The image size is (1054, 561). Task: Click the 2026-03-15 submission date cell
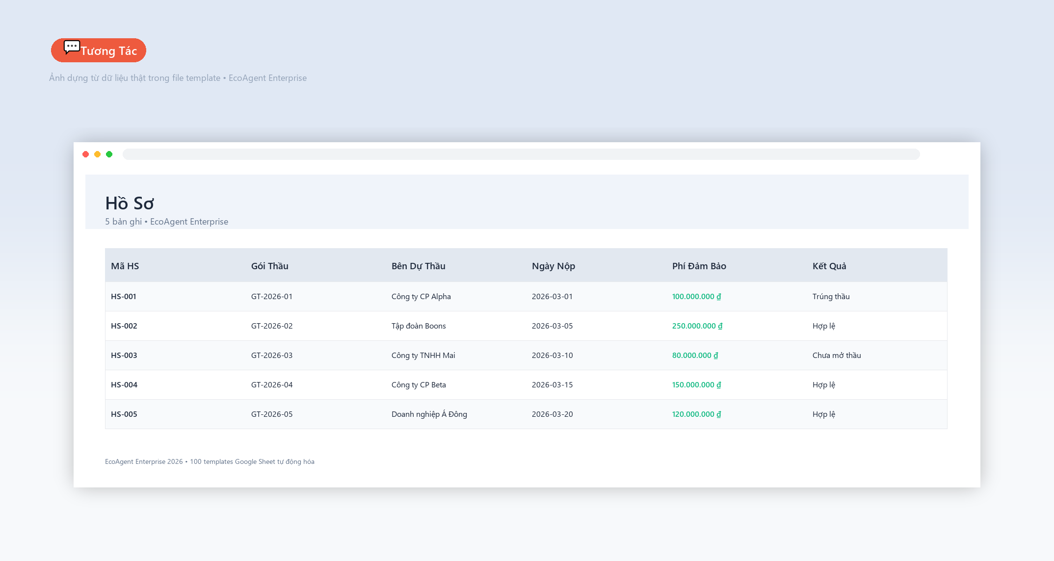(x=553, y=384)
